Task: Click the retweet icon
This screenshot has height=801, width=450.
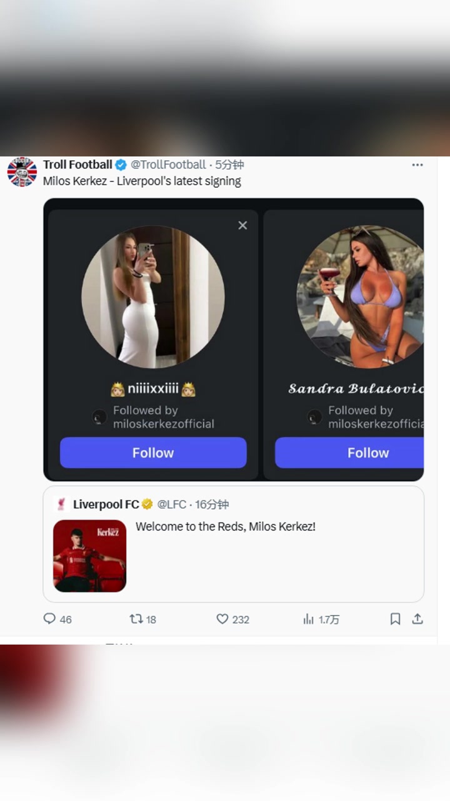Action: (136, 619)
